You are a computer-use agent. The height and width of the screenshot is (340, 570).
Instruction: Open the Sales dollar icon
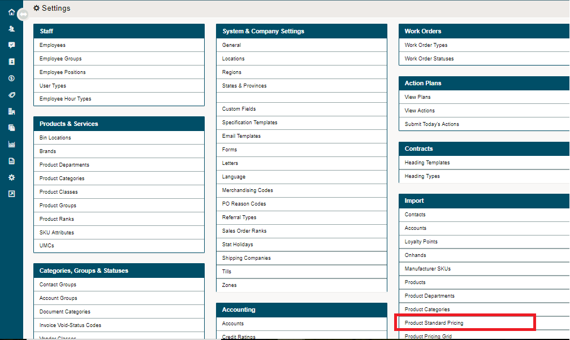(11, 78)
